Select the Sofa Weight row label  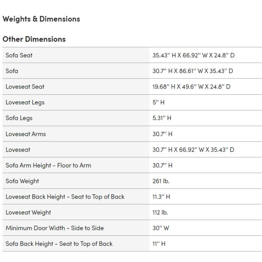(22, 181)
